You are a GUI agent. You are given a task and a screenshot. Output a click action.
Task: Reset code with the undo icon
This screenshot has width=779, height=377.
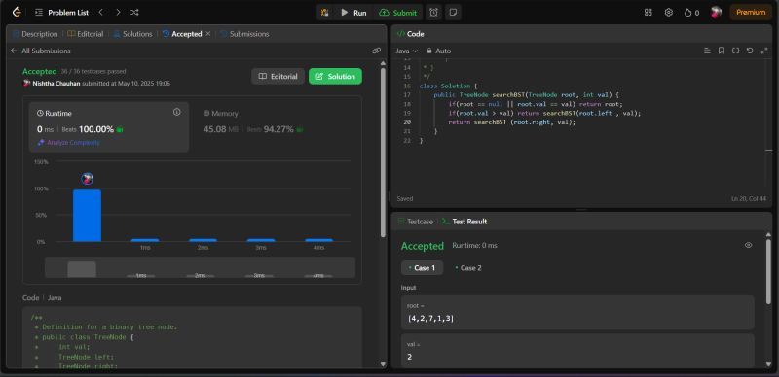tap(750, 51)
